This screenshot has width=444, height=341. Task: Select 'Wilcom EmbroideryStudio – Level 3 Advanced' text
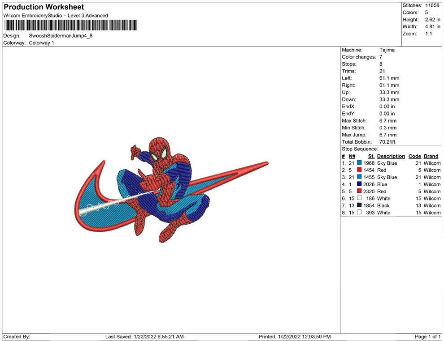[x=56, y=16]
